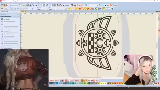Click the red circle stitch icon in bottom toolbar
Screen dimensions: 160x90
click(x=92, y=81)
